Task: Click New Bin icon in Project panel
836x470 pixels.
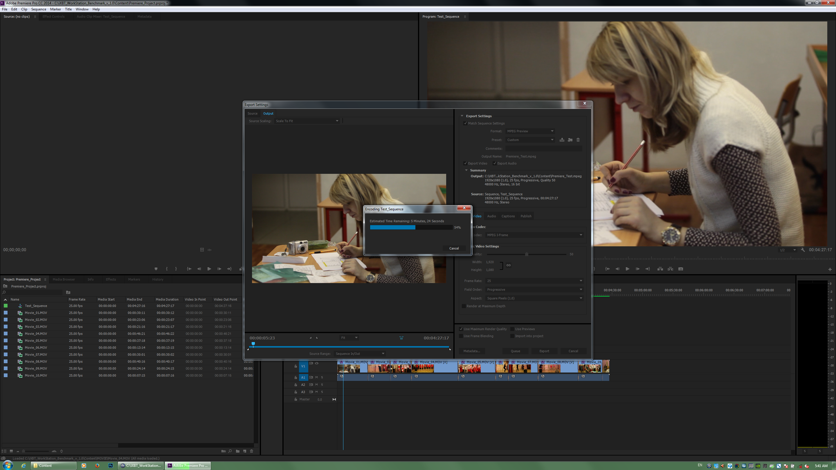Action: 237,451
